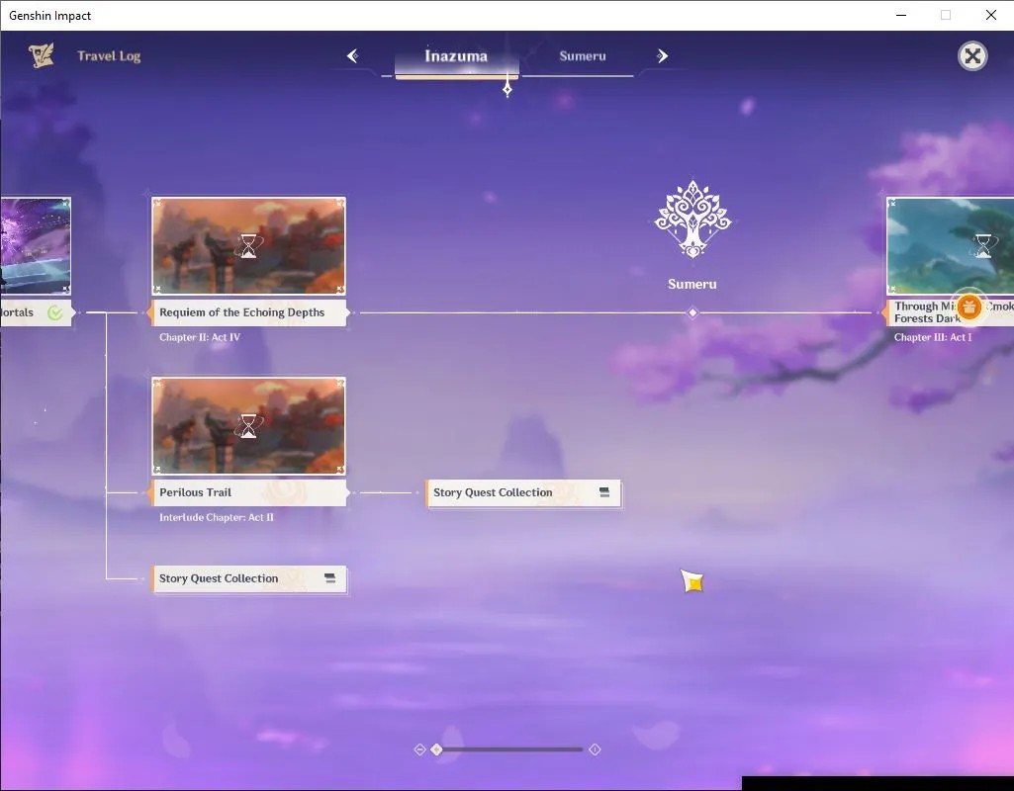Click the zoom slider track
This screenshot has height=791, width=1014.
510,749
